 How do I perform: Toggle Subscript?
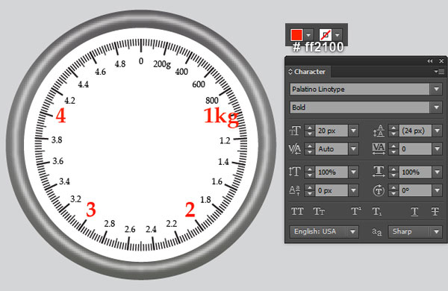coord(377,212)
